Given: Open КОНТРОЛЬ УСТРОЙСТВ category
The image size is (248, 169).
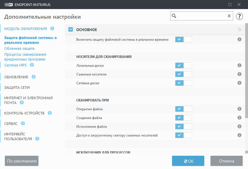Looking at the screenshot, I should 24,113.
